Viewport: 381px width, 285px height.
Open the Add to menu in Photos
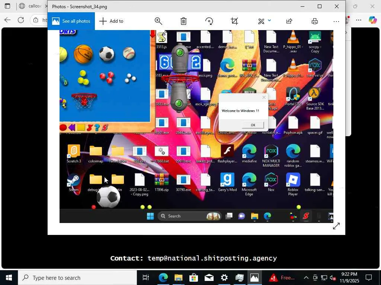click(x=112, y=21)
